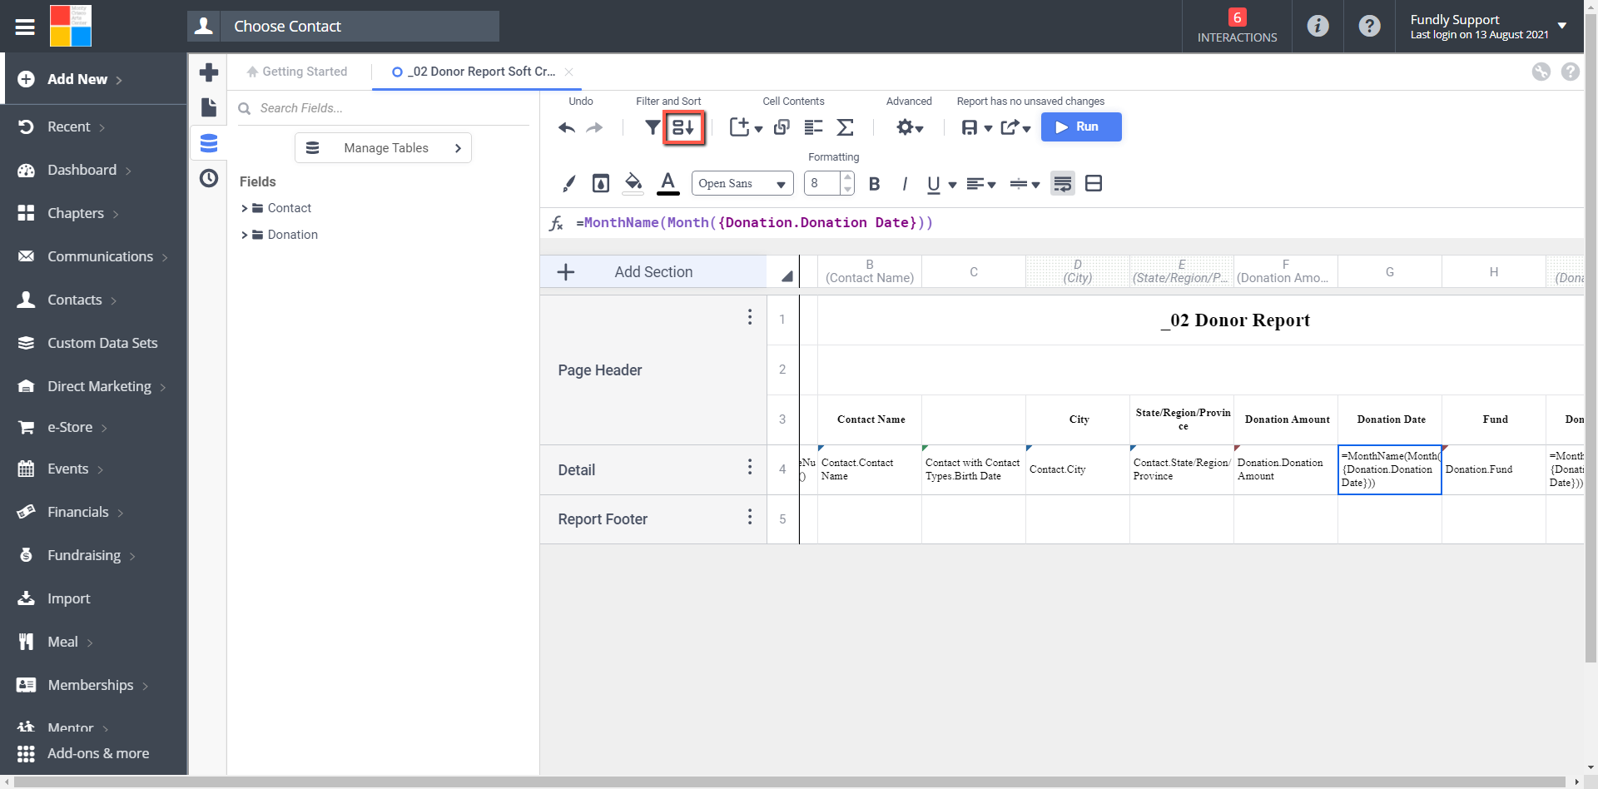Click the Search Fields input

383,108
